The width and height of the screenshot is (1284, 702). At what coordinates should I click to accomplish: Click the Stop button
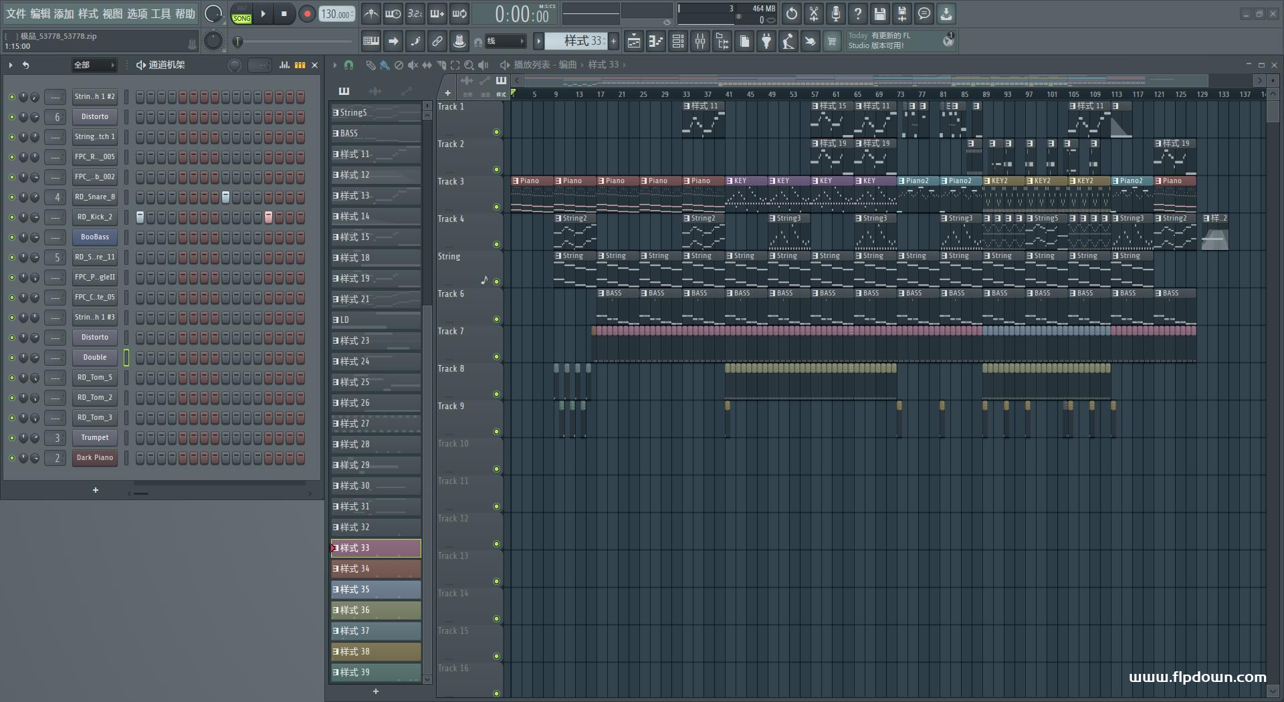pos(284,14)
